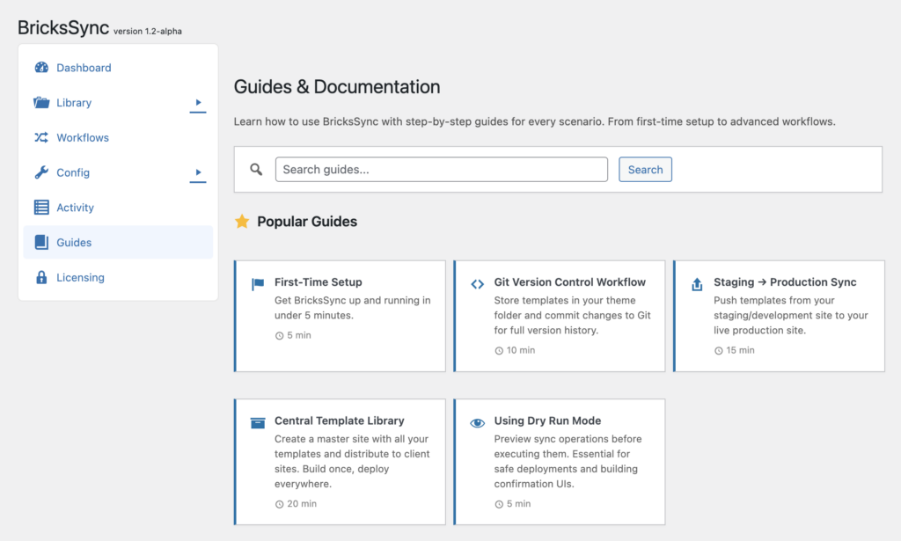This screenshot has width=901, height=541.
Task: Click the eye icon on Dry Run guide
Action: (477, 422)
